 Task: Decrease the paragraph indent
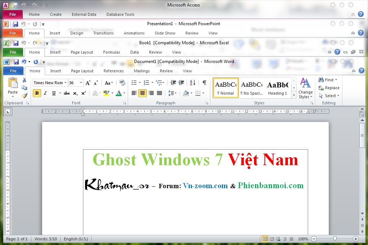click(x=173, y=83)
